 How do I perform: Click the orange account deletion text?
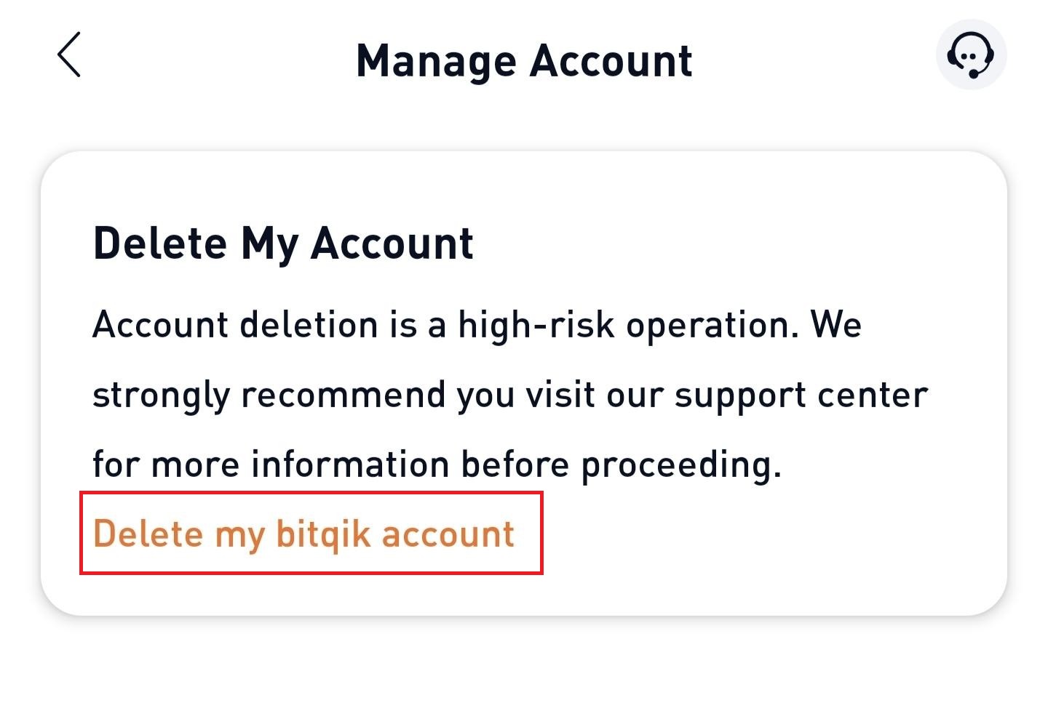[304, 534]
